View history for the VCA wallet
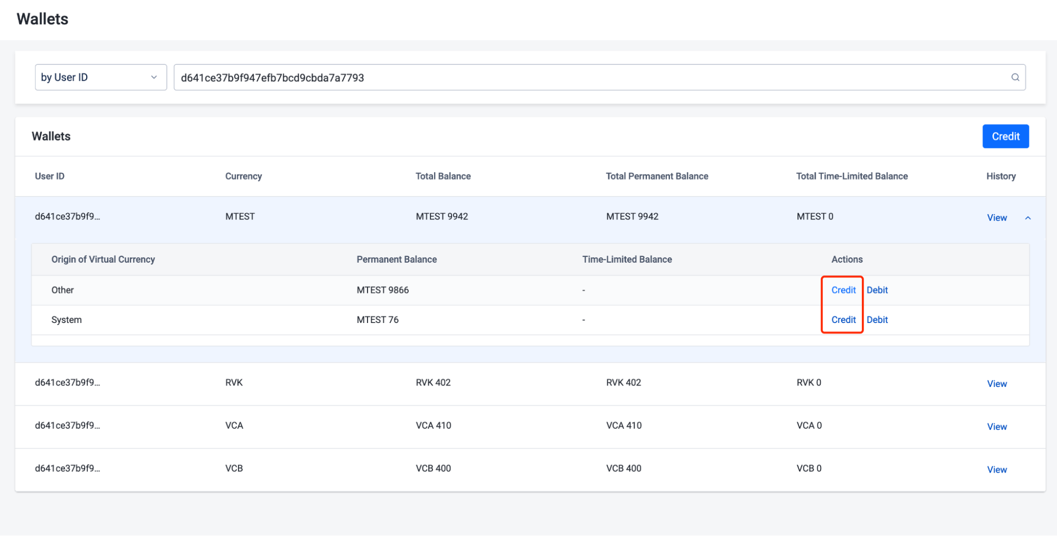 [x=996, y=427]
